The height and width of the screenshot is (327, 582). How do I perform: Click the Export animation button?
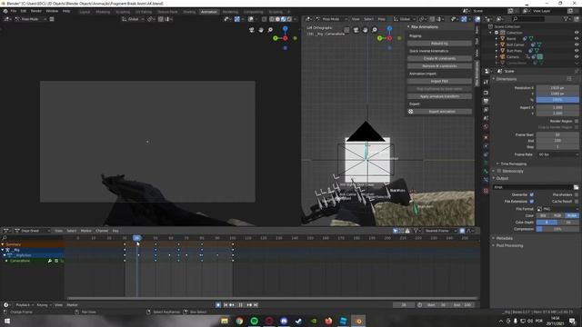[439, 112]
